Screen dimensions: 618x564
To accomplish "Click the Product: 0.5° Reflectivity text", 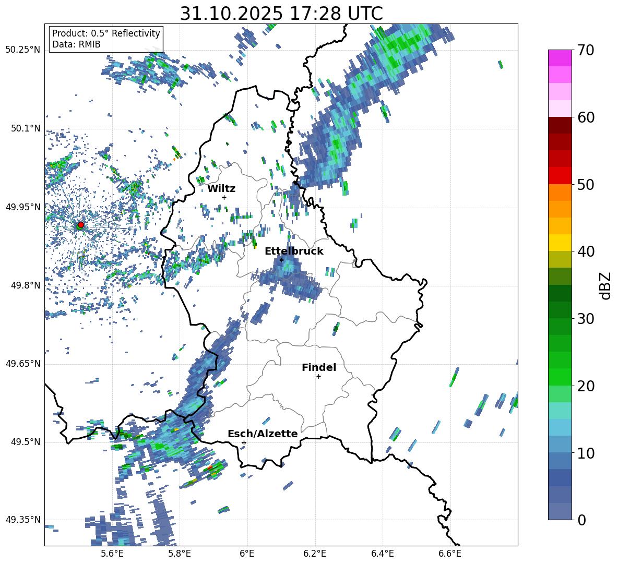I will pos(106,33).
